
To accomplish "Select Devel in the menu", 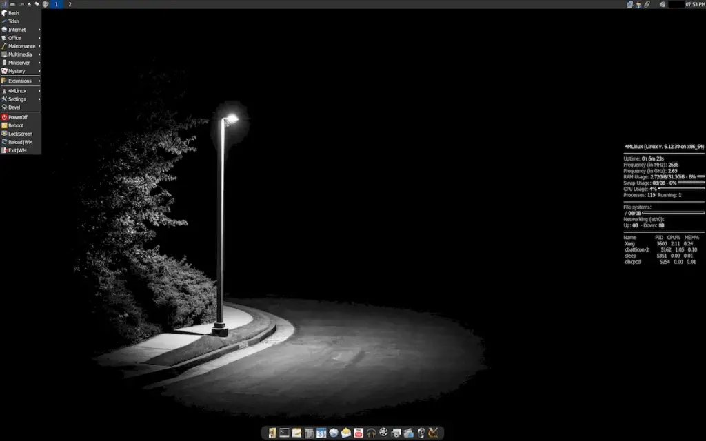I will click(21, 107).
